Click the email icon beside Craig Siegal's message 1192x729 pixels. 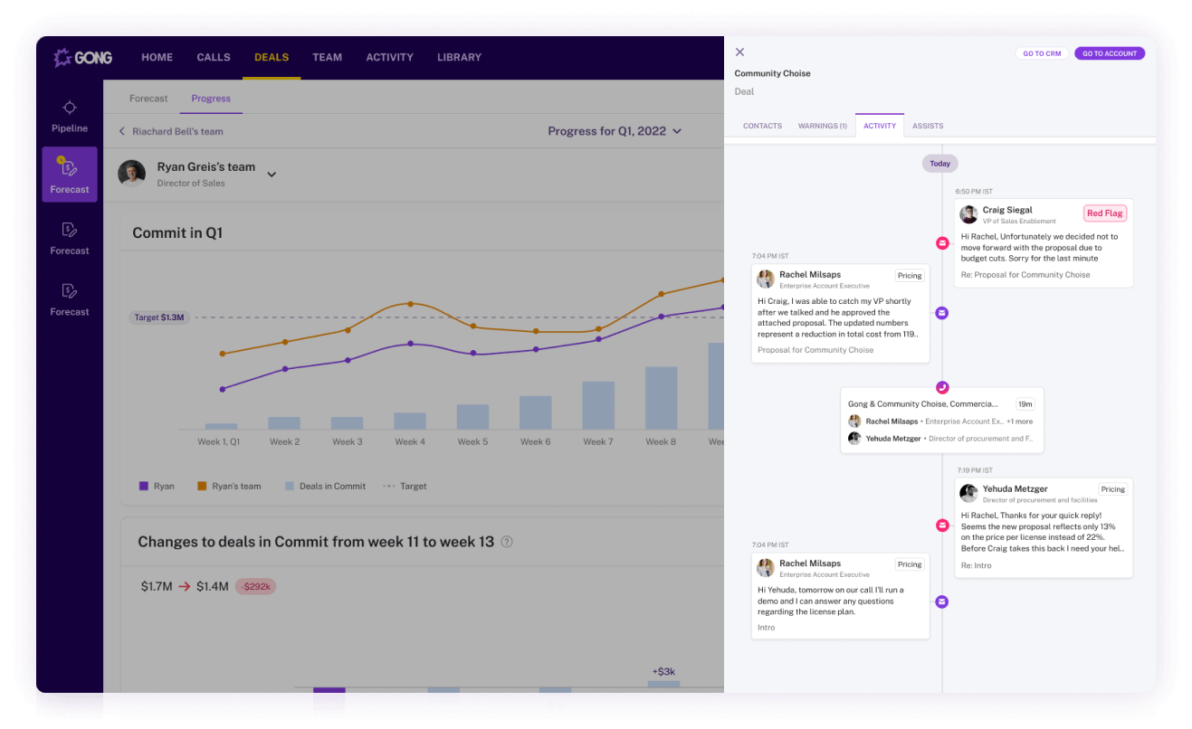tap(942, 243)
